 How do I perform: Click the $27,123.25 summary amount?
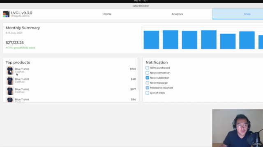(x=15, y=42)
